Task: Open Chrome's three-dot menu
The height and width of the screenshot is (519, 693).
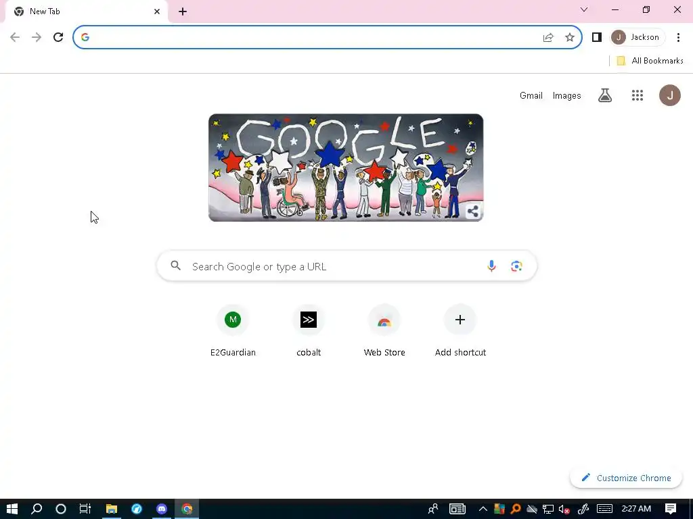Action: (x=678, y=37)
